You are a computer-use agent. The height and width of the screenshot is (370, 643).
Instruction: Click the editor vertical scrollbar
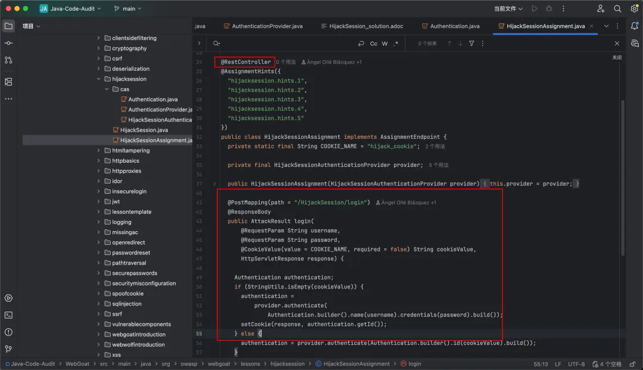623,178
